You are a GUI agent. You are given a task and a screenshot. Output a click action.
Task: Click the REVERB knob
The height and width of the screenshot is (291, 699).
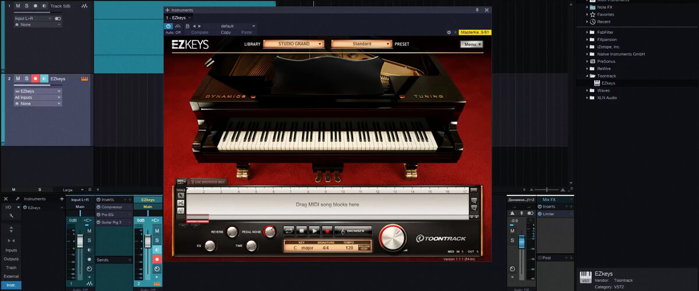(x=232, y=232)
